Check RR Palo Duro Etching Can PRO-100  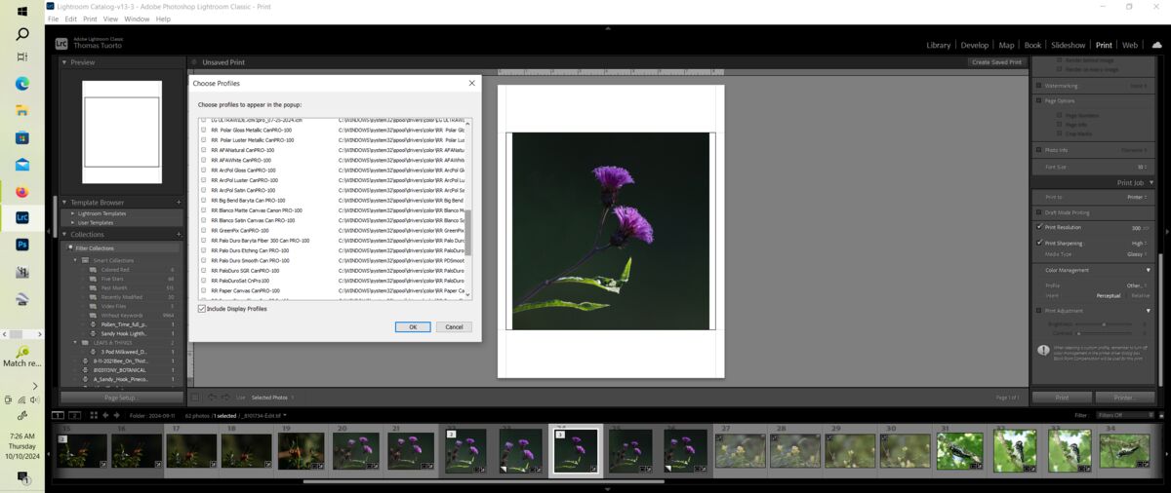point(204,250)
